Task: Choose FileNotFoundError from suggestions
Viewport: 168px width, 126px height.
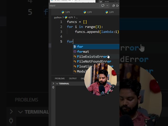Action: (x=96, y=61)
